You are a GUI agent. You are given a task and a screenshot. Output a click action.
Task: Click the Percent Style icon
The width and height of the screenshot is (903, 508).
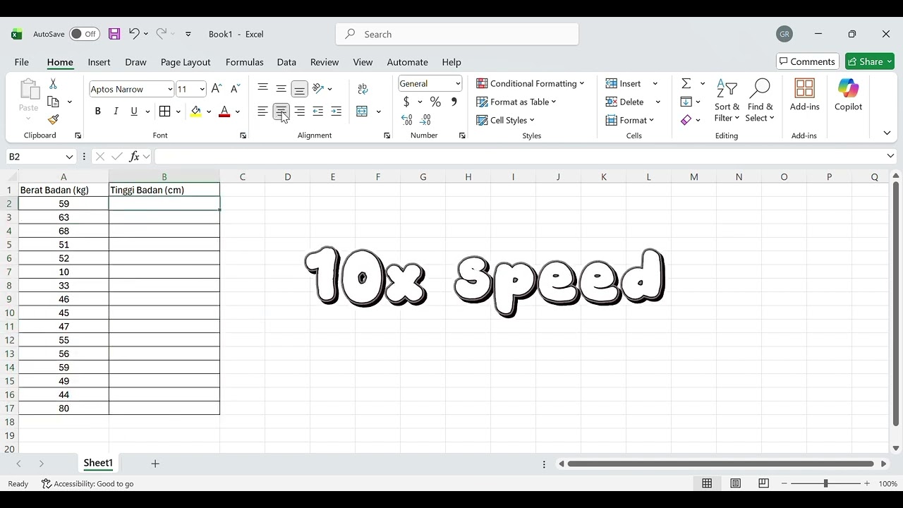click(435, 102)
